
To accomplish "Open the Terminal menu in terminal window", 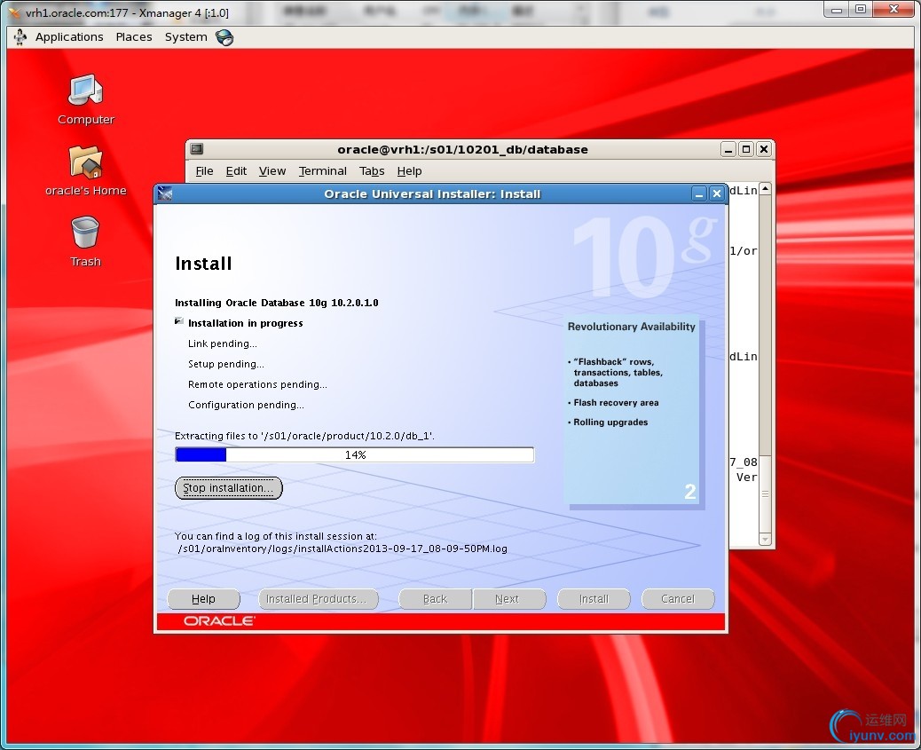I will tap(322, 171).
